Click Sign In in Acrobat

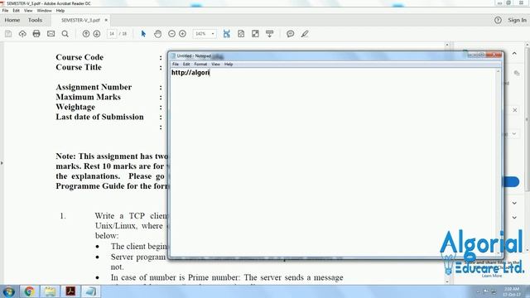[x=517, y=20]
